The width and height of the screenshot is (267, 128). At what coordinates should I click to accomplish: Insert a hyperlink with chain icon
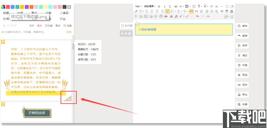tap(187, 16)
